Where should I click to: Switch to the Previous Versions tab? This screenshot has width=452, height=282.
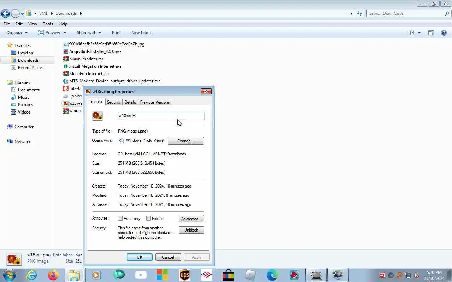point(155,102)
